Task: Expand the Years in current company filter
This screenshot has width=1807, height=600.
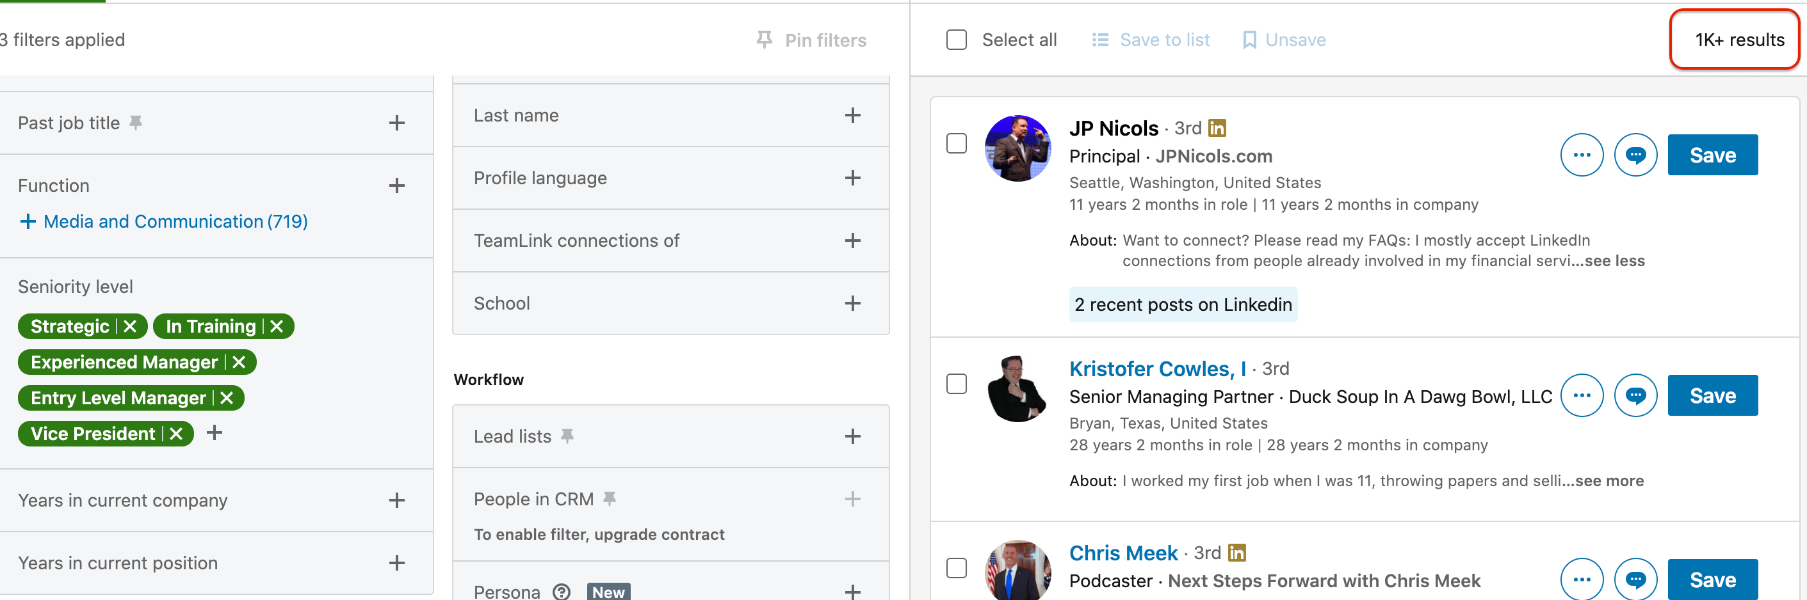Action: (x=396, y=500)
